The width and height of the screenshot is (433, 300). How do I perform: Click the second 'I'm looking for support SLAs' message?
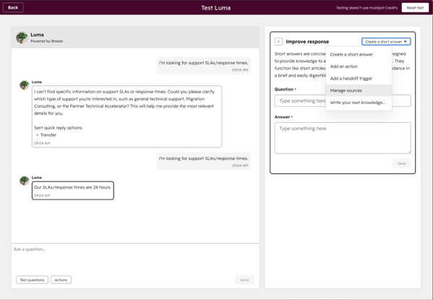204,161
